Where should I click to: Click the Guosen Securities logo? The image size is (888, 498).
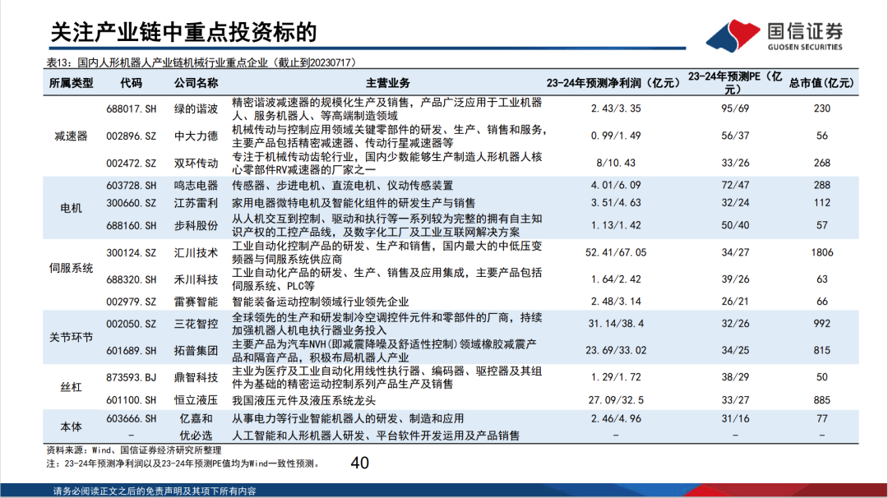pyautogui.click(x=775, y=35)
